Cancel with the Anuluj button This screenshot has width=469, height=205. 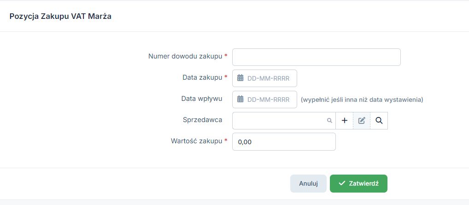308,183
